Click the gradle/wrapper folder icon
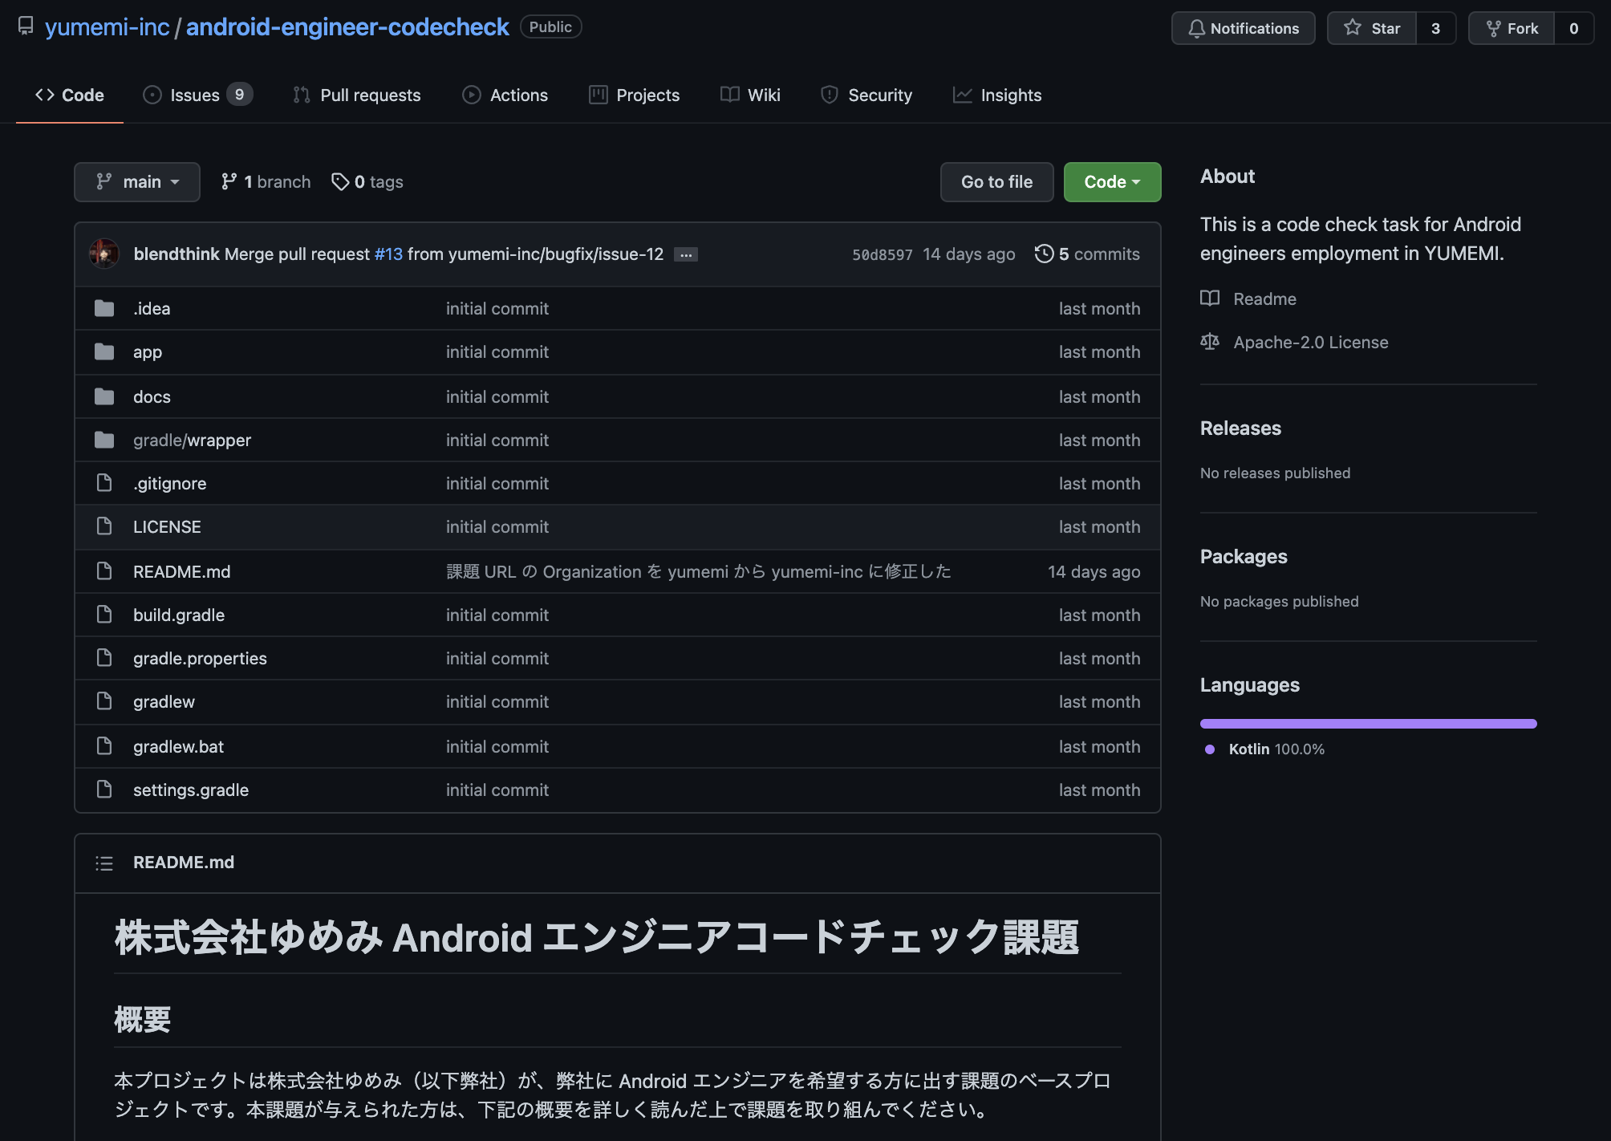 (x=104, y=440)
